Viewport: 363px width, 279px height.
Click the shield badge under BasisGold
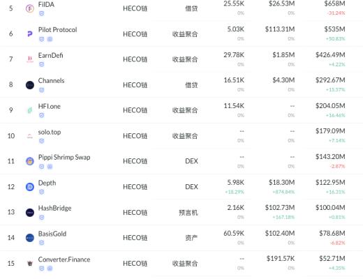click(42, 243)
